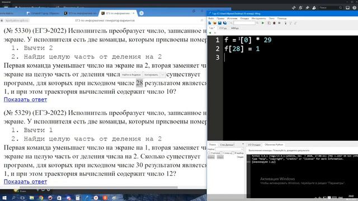Open File Explorer from taskbar
Image resolution: width=358 pixels, height=201 pixels.
tap(32, 198)
